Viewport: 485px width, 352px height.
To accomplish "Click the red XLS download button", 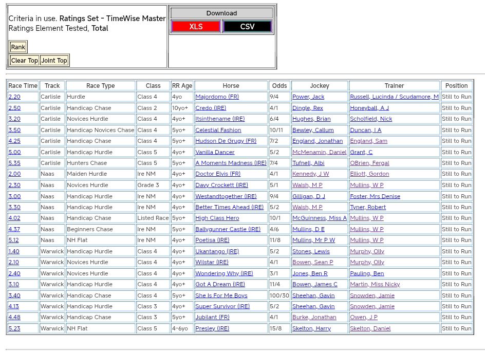I will point(196,27).
